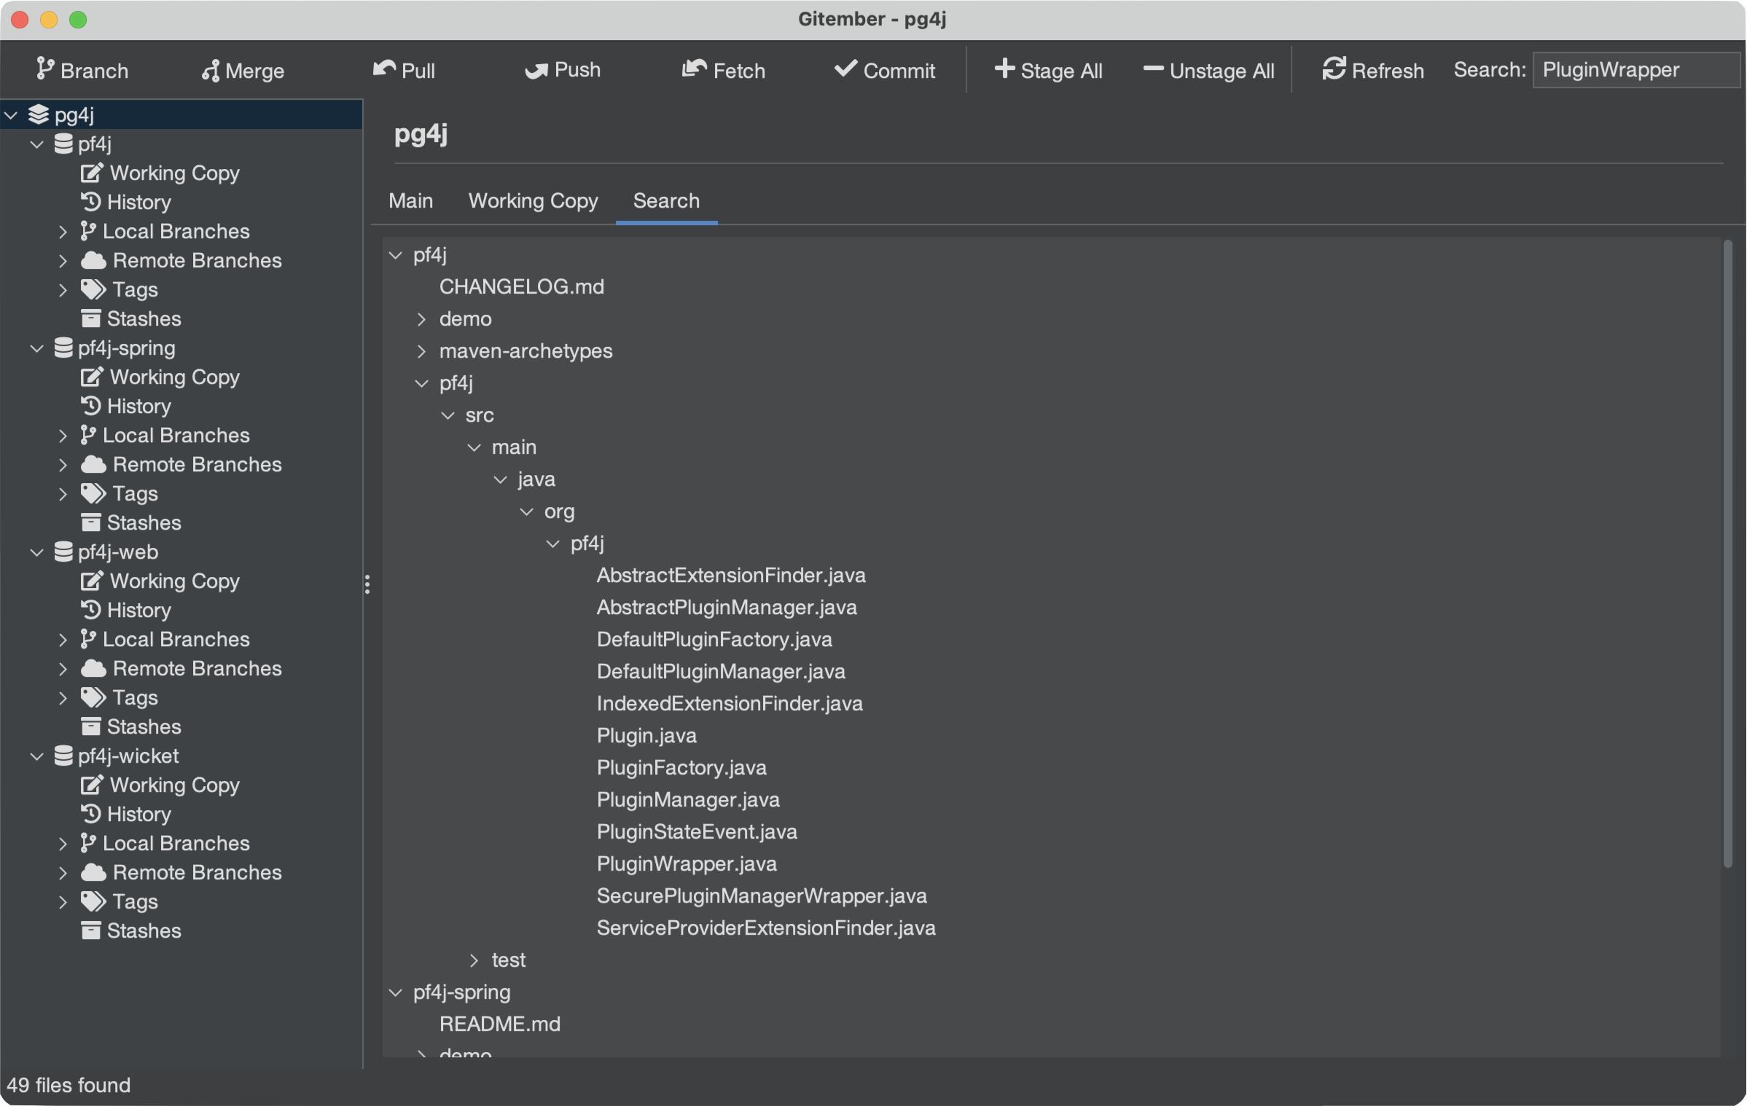Click the Push arrow icon

tap(537, 71)
